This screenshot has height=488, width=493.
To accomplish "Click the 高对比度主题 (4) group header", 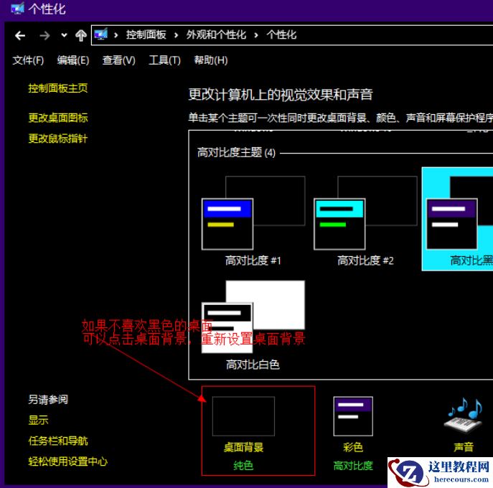I will 236,152.
